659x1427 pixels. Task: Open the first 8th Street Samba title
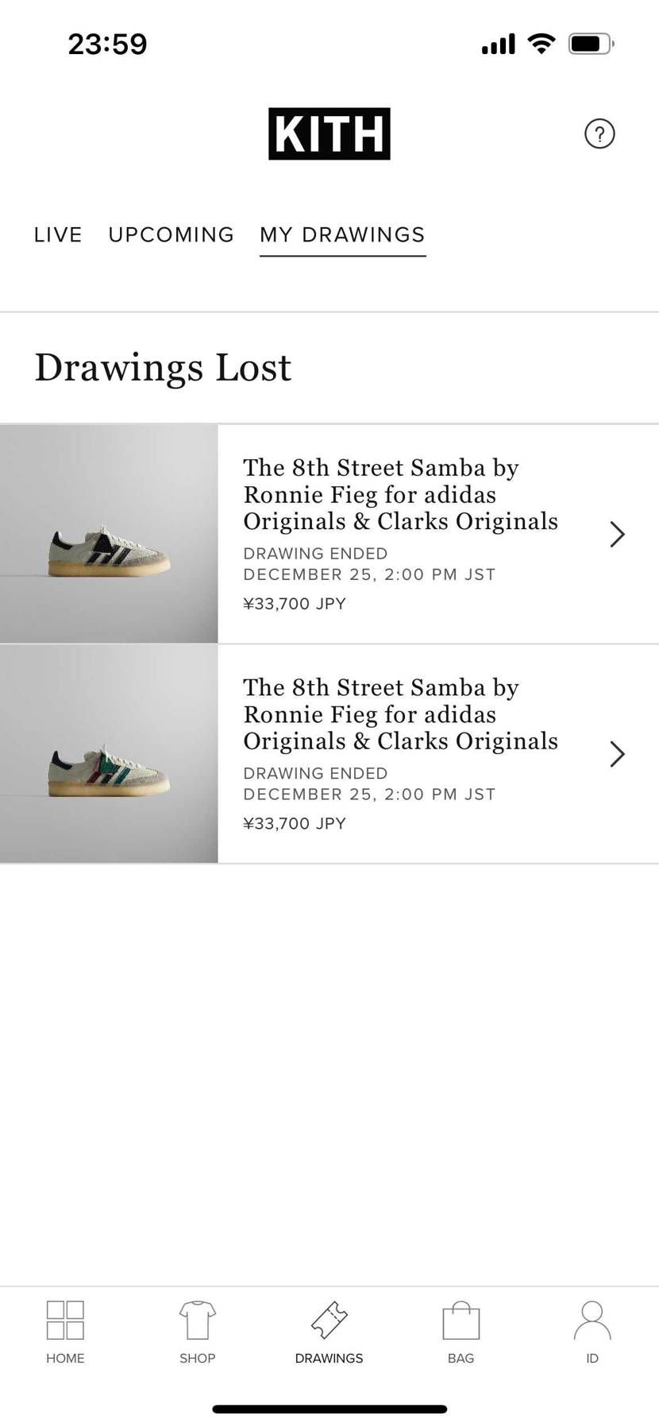point(400,494)
